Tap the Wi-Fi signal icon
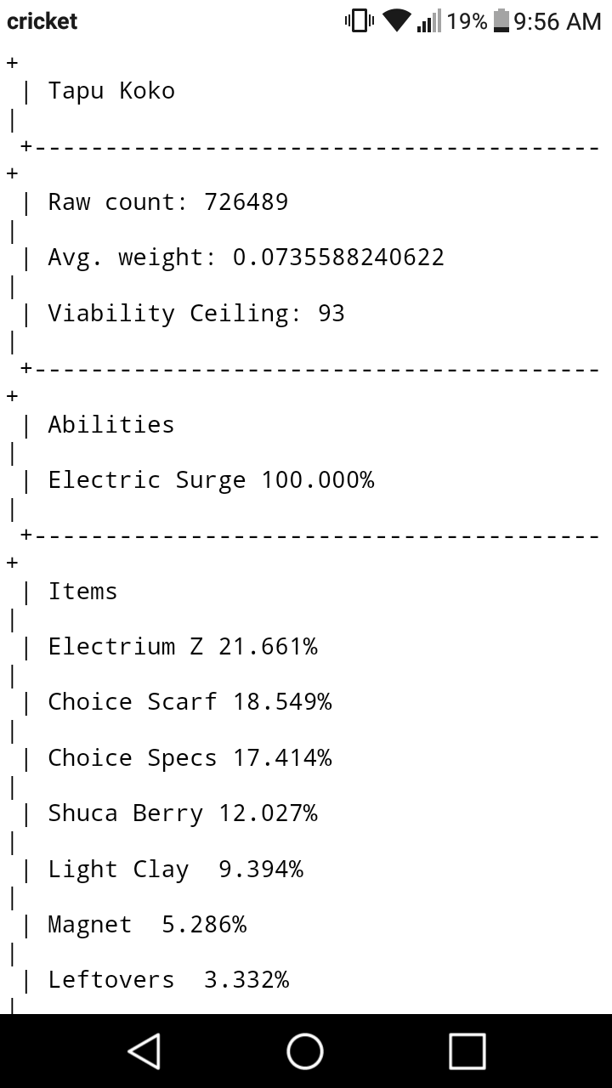Viewport: 612px width, 1088px height. point(396,20)
